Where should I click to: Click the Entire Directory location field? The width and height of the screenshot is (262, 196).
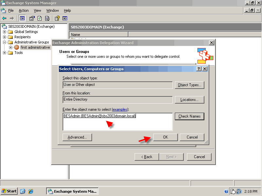tap(118, 100)
